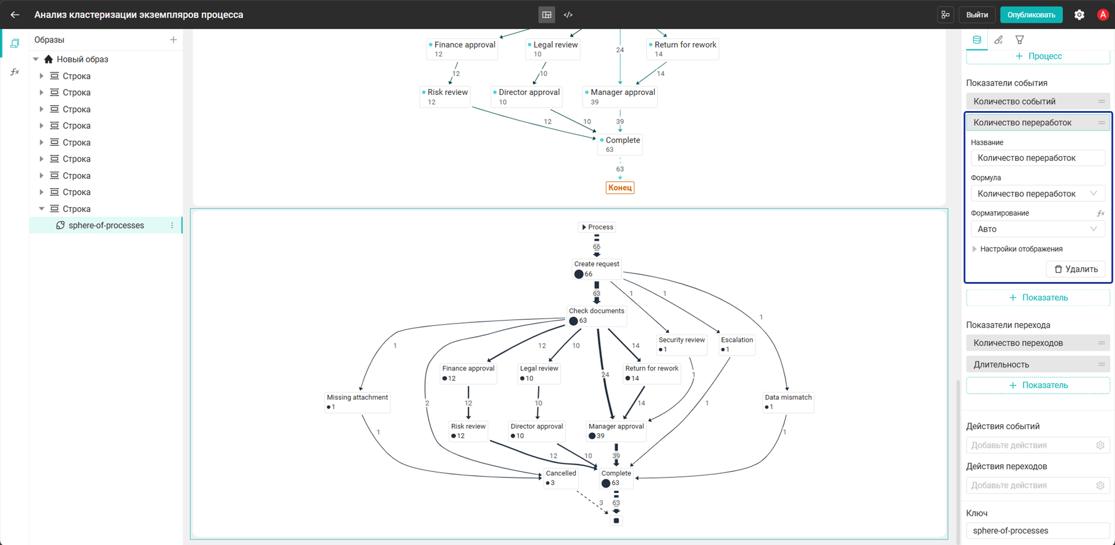
Task: Select the black end node below Complete
Action: 616,521
